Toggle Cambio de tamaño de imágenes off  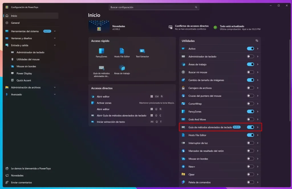point(250,80)
